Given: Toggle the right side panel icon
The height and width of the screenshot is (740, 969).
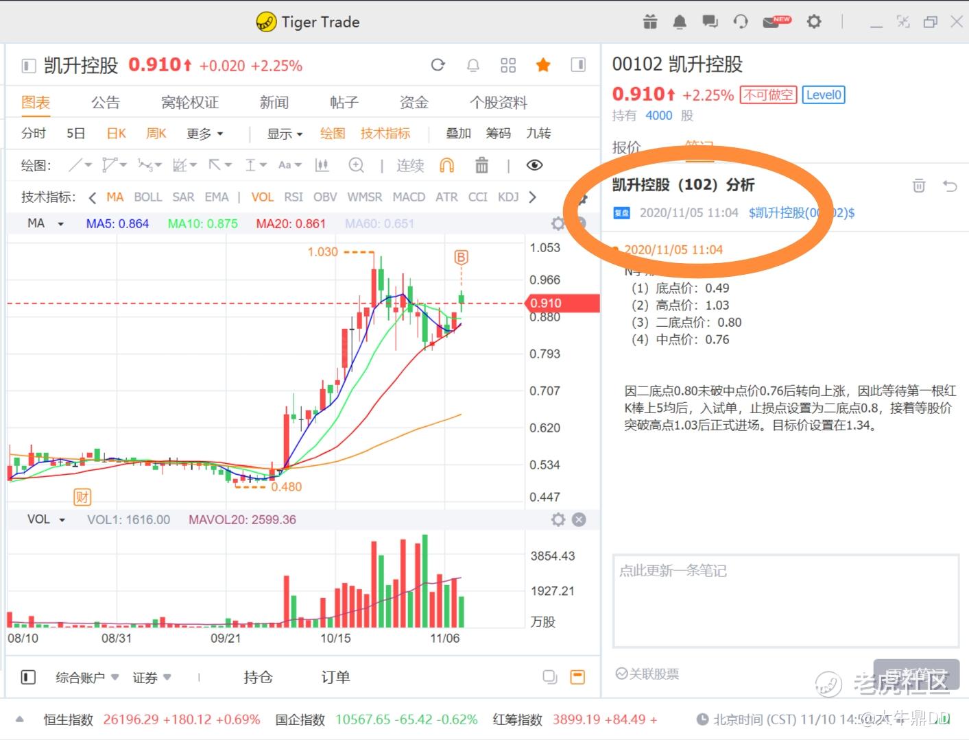Looking at the screenshot, I should click(578, 65).
